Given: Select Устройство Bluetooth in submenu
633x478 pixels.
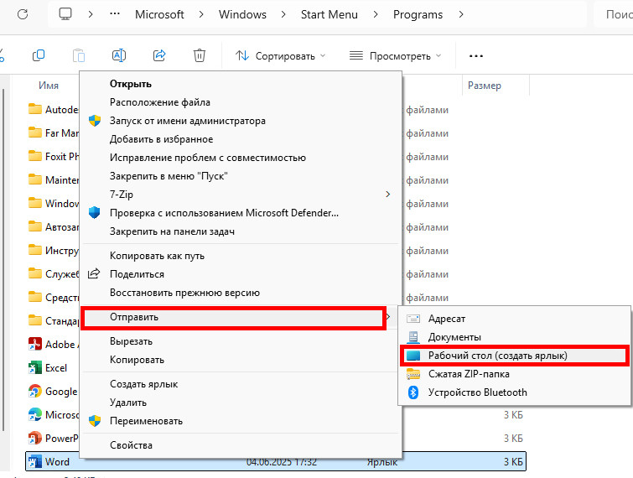Looking at the screenshot, I should [x=477, y=392].
